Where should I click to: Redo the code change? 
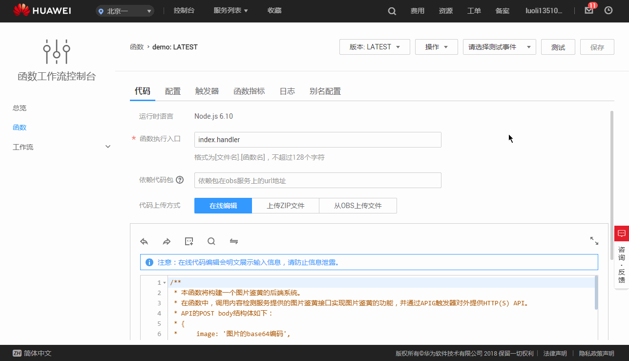point(166,241)
